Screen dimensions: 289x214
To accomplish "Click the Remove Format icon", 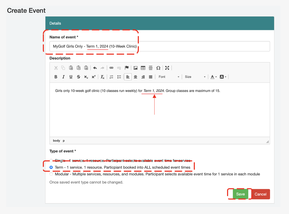I will (102, 77).
